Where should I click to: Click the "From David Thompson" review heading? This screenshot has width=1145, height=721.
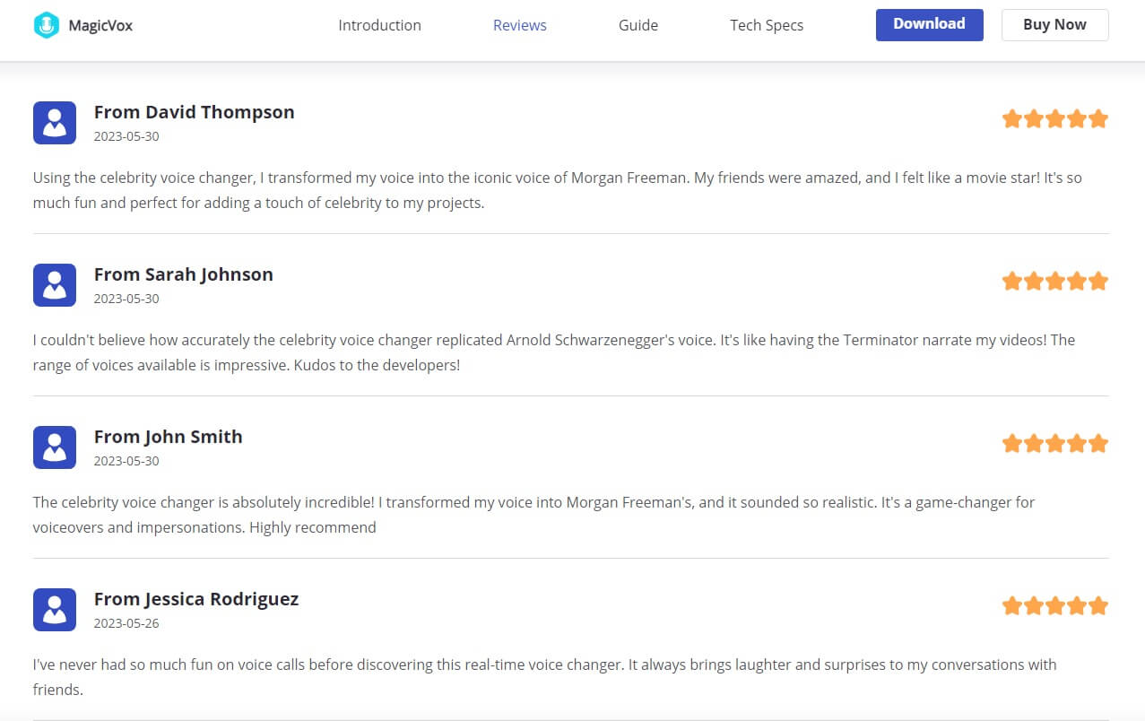[194, 112]
